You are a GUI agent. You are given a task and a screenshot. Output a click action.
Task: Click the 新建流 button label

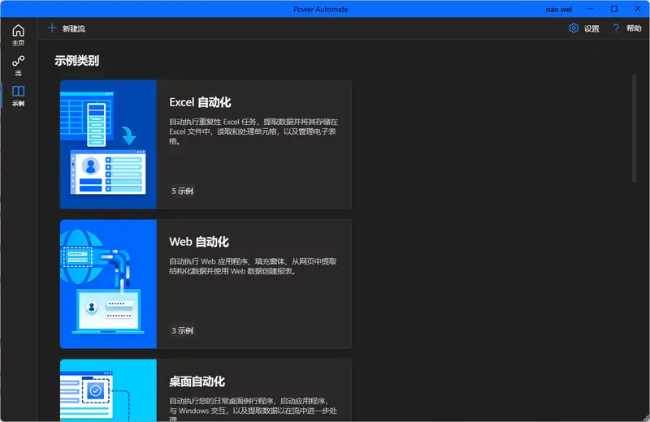coord(74,28)
